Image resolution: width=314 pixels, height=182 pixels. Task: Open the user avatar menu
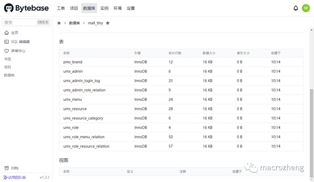coord(306,8)
